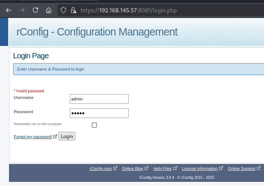Click the Username input field
264x186 pixels.
[99, 99]
